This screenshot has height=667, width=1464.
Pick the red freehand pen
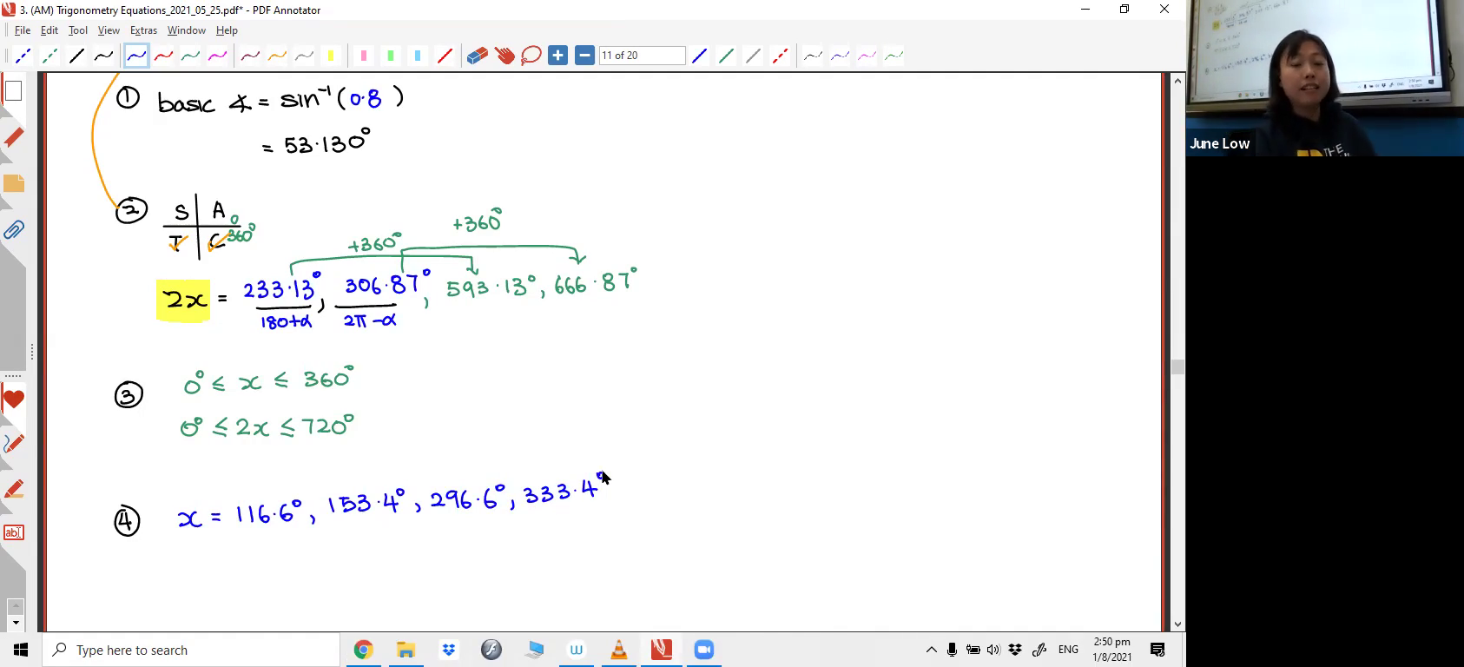click(x=163, y=56)
